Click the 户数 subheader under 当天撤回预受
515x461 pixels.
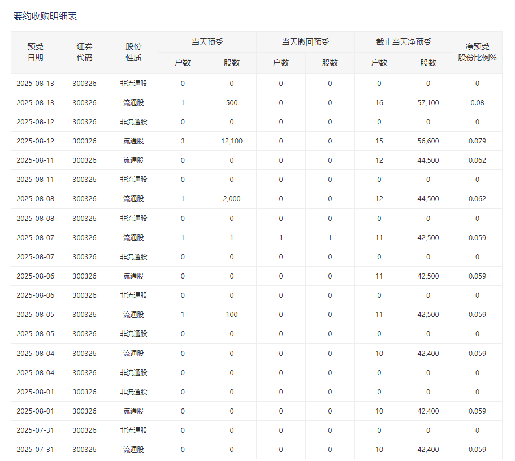(281, 63)
